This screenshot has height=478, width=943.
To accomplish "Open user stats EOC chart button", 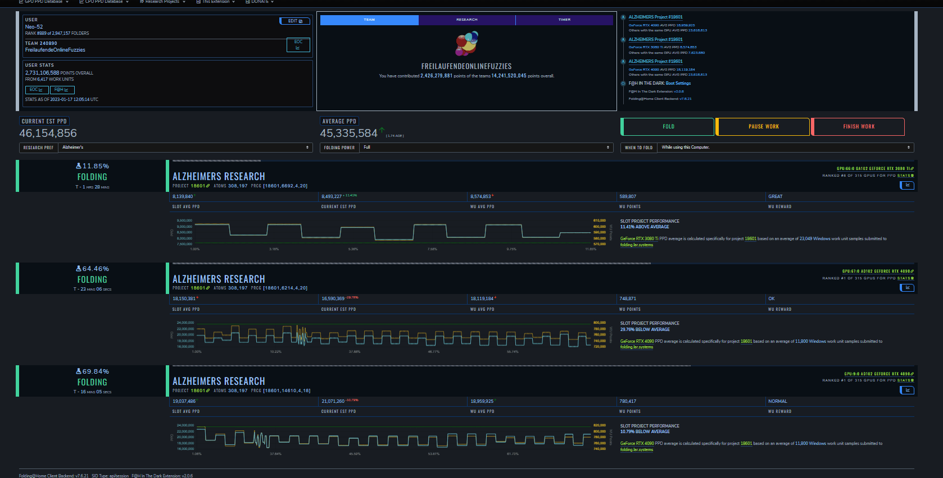I will [37, 90].
